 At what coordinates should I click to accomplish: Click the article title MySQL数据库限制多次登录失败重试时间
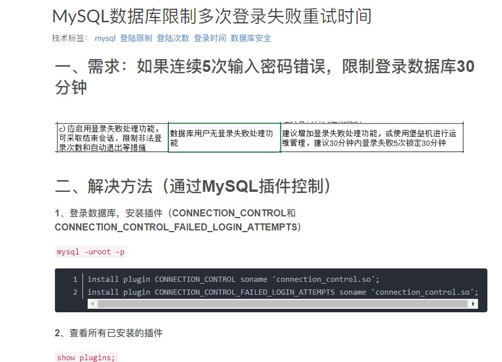click(x=212, y=16)
